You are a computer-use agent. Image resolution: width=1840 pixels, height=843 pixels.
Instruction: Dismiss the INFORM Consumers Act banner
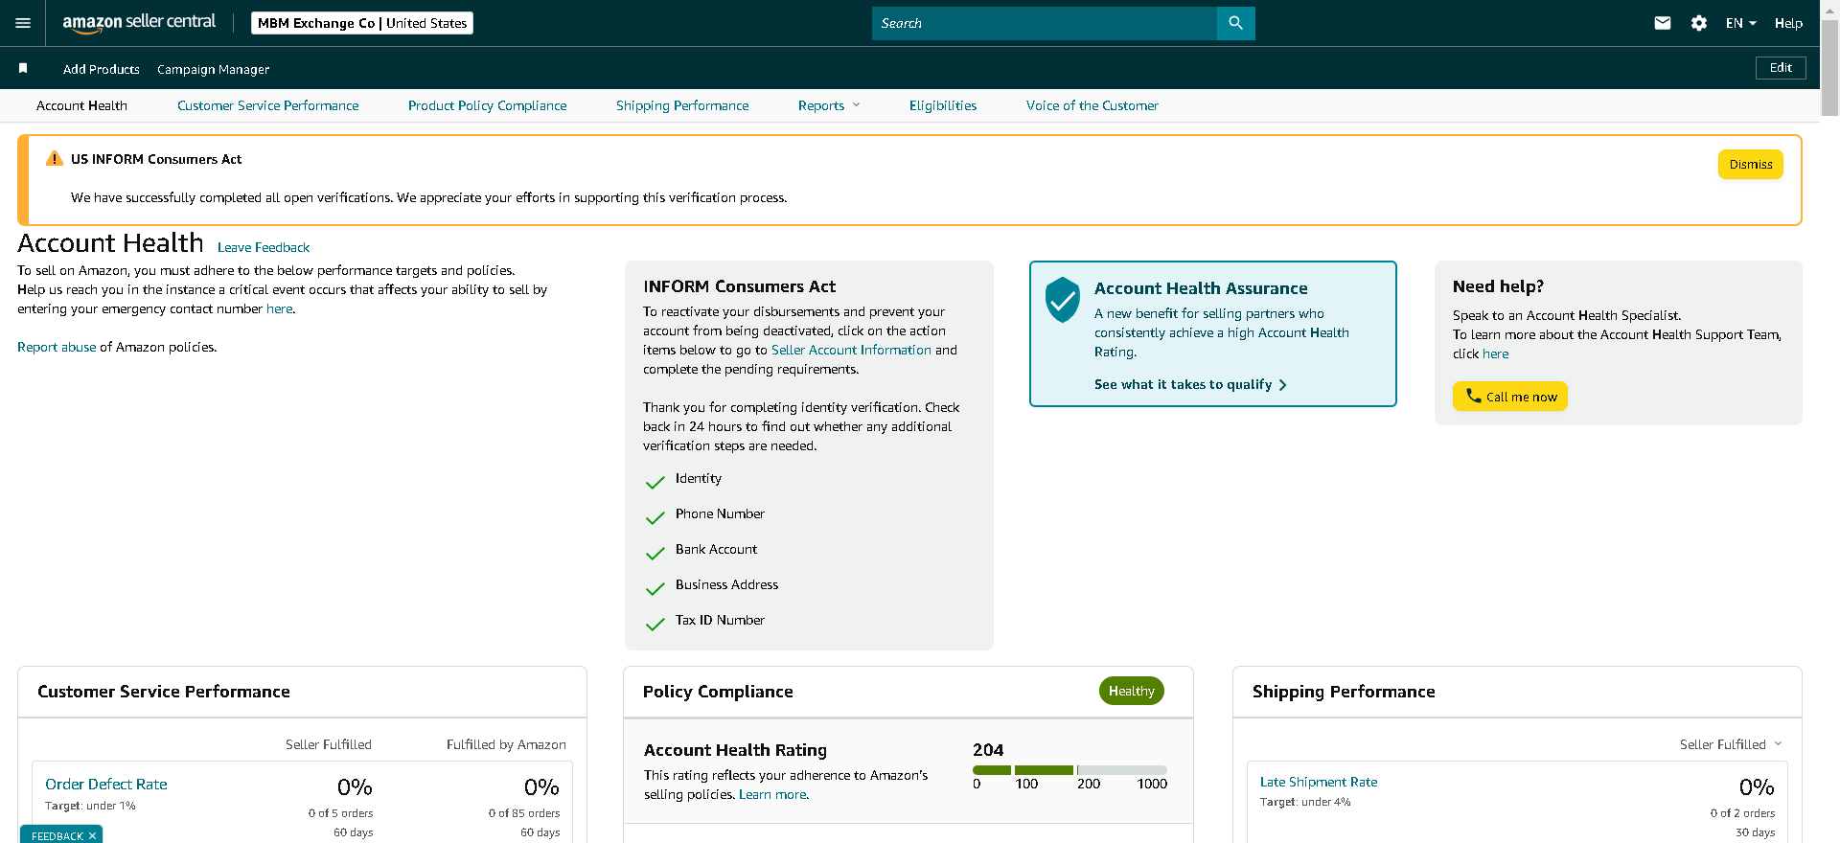(1751, 164)
